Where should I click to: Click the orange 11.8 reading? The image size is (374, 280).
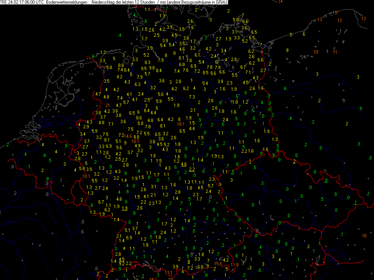pyautogui.click(x=235, y=265)
